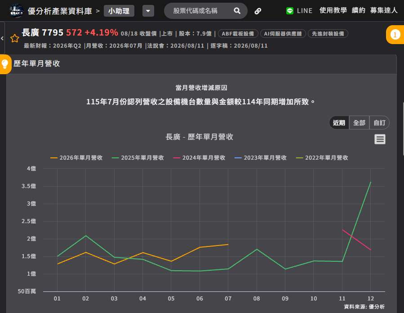
Task: Open the LINE chat icon
Action: tap(289, 11)
